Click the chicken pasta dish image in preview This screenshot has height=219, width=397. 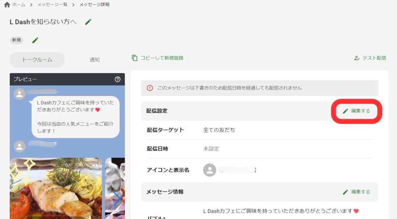click(x=56, y=188)
